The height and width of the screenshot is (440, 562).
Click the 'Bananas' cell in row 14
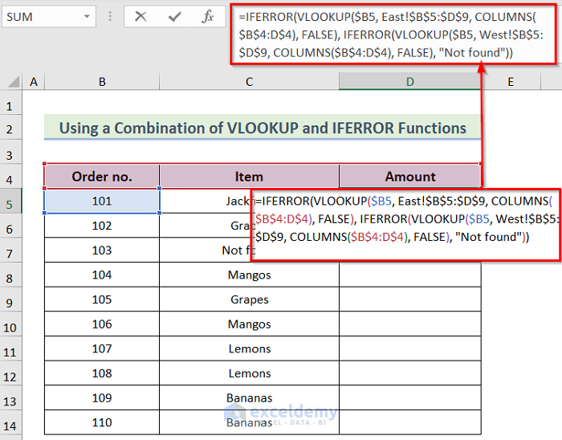[x=249, y=423]
